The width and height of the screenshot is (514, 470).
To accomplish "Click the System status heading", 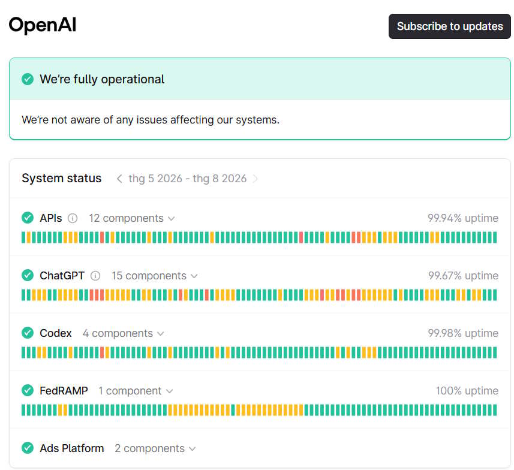I will point(62,178).
